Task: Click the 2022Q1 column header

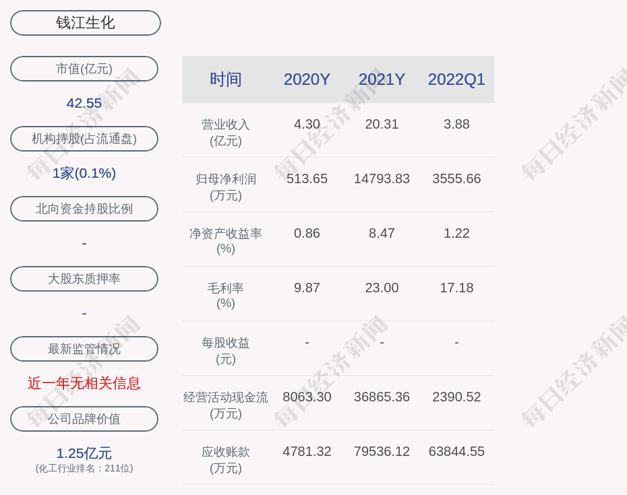Action: click(x=456, y=79)
